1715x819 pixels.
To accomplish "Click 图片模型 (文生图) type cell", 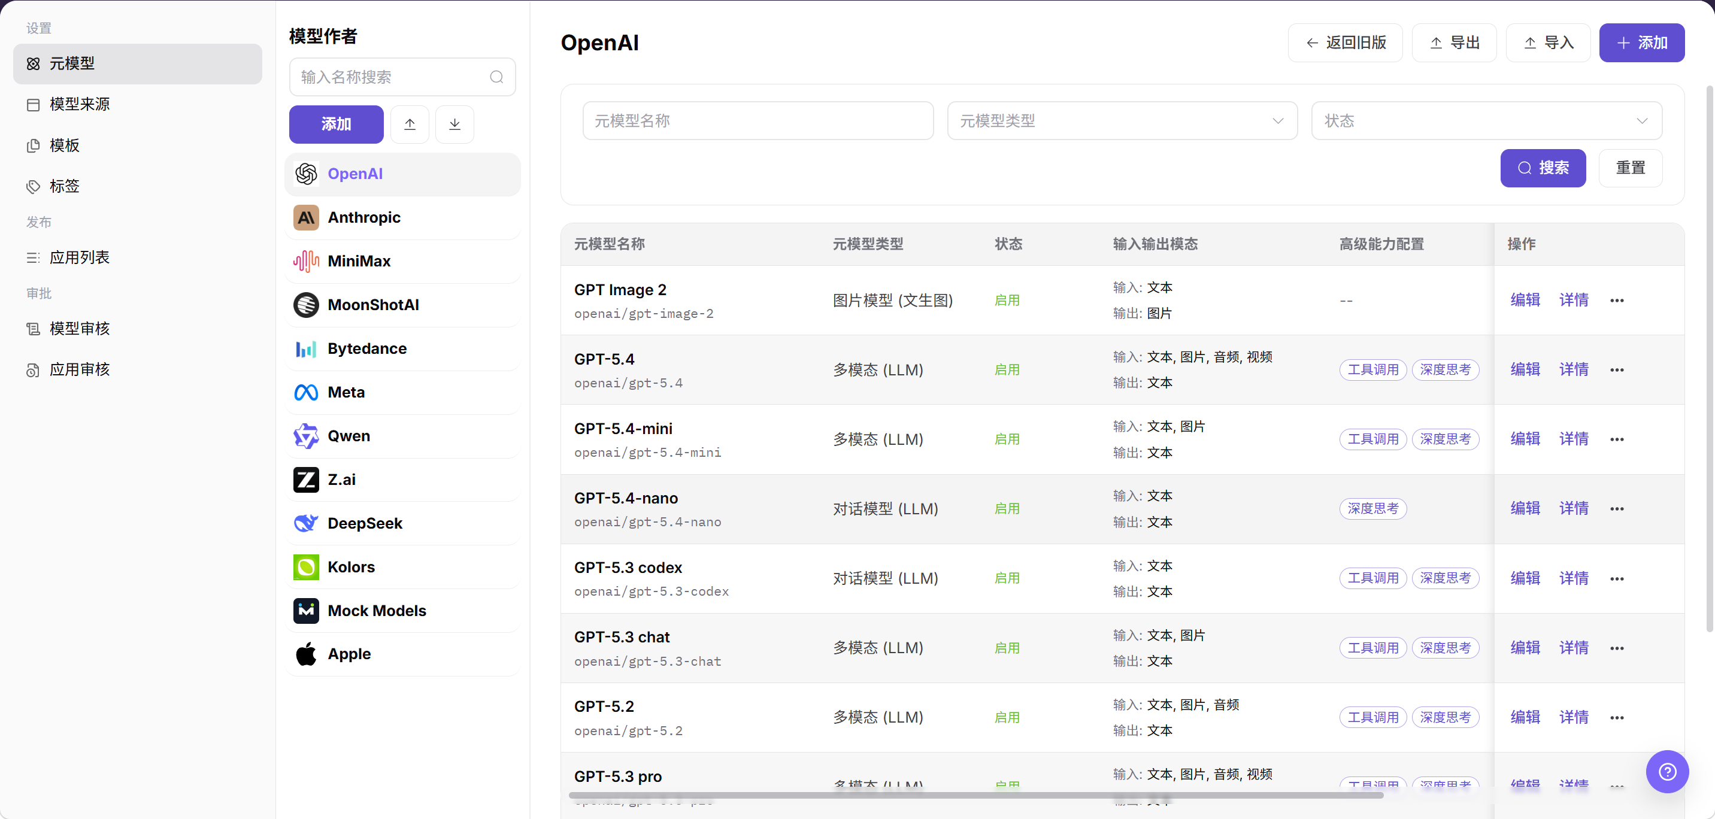I will click(x=893, y=301).
